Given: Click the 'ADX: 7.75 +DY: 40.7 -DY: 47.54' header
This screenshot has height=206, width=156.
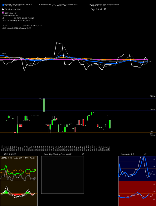Looking at the screenshot, I should (x=18, y=158).
